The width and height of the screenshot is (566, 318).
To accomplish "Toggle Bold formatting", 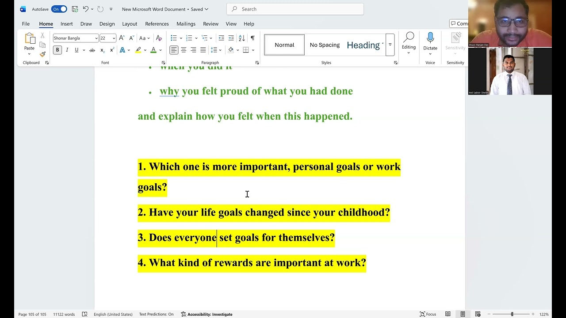I will pos(57,50).
